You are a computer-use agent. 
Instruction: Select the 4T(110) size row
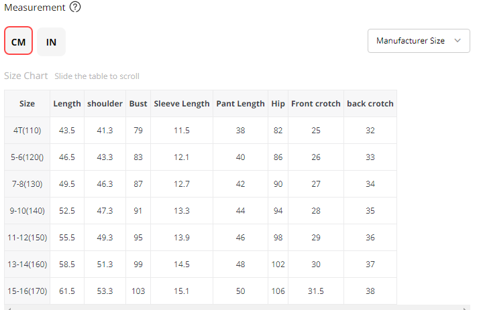[x=28, y=131]
